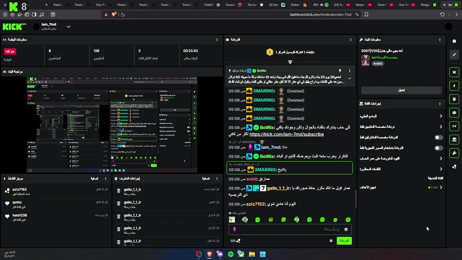Click the filter label in activity feed
The width and height of the screenshot is (462, 260).
(94, 178)
